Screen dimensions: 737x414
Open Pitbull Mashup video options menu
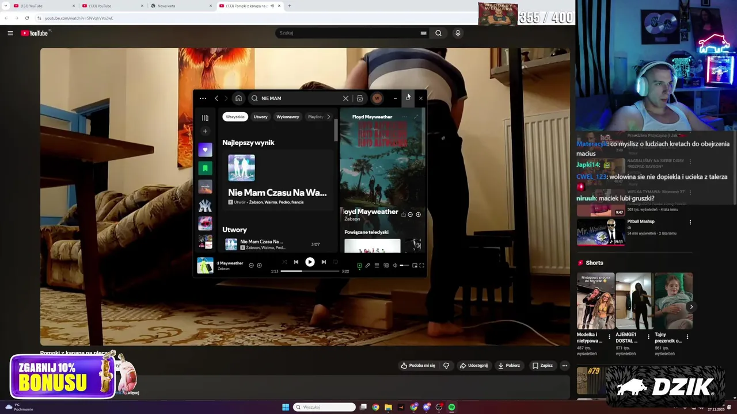click(690, 223)
